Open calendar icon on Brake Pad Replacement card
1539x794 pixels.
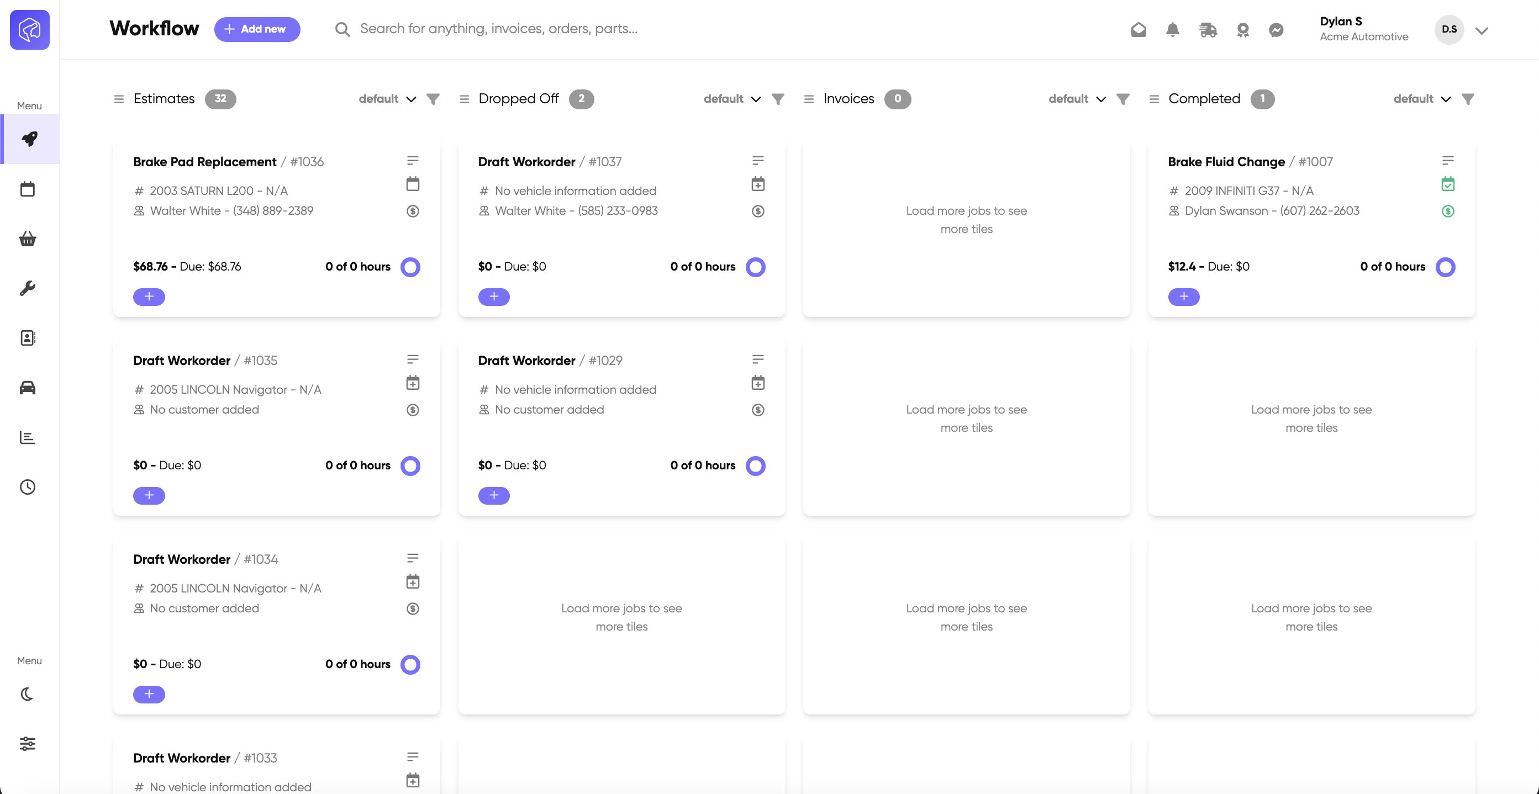413,184
